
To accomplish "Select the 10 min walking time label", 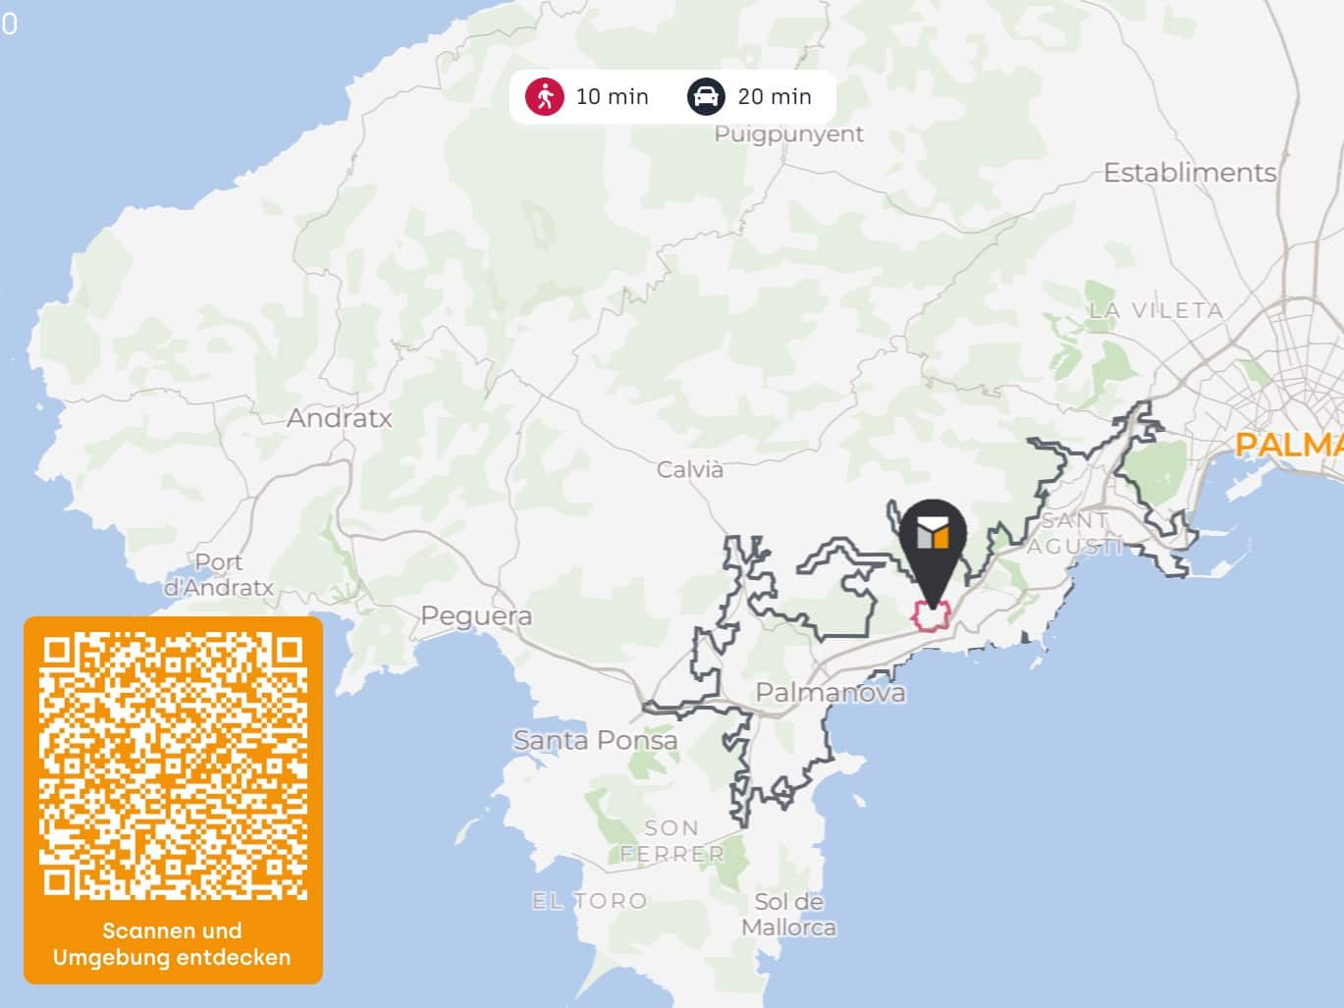I will (x=612, y=96).
